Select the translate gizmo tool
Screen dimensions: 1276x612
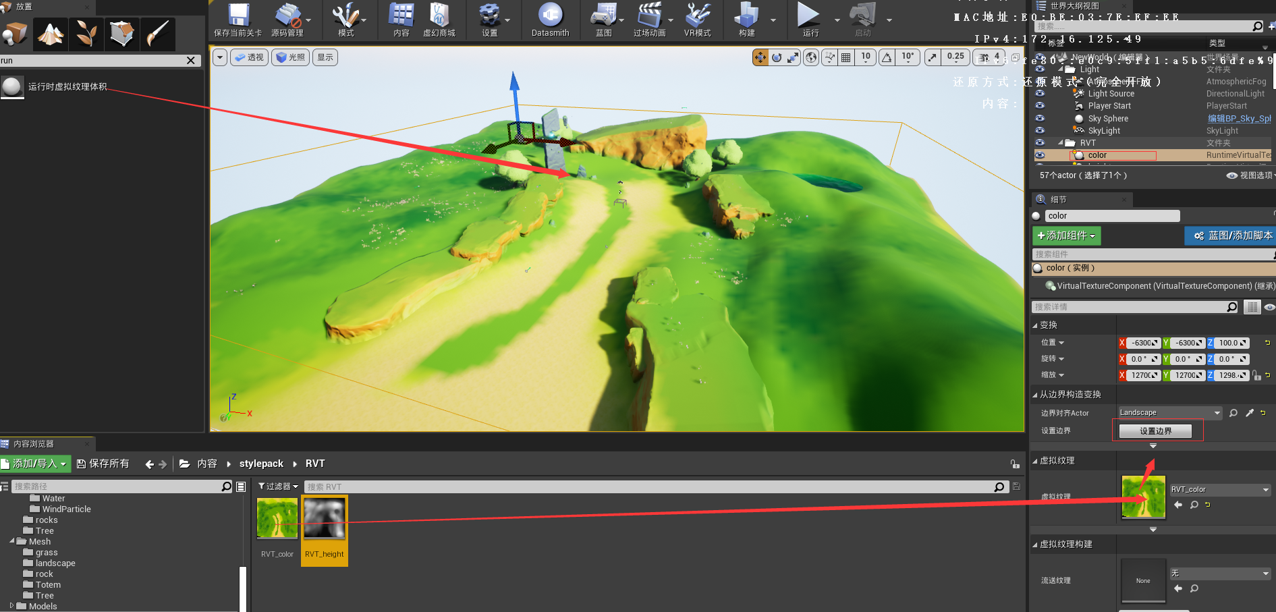click(760, 57)
